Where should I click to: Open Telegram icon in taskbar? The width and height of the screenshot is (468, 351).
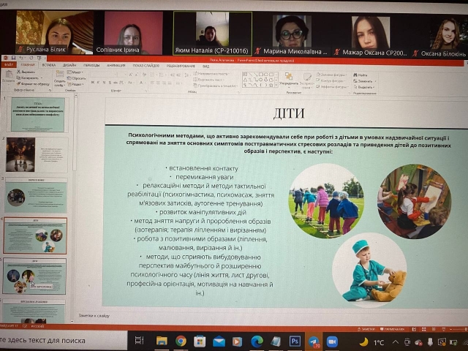click(314, 341)
